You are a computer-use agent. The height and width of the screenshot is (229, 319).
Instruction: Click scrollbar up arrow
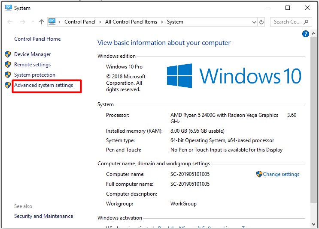click(x=313, y=33)
